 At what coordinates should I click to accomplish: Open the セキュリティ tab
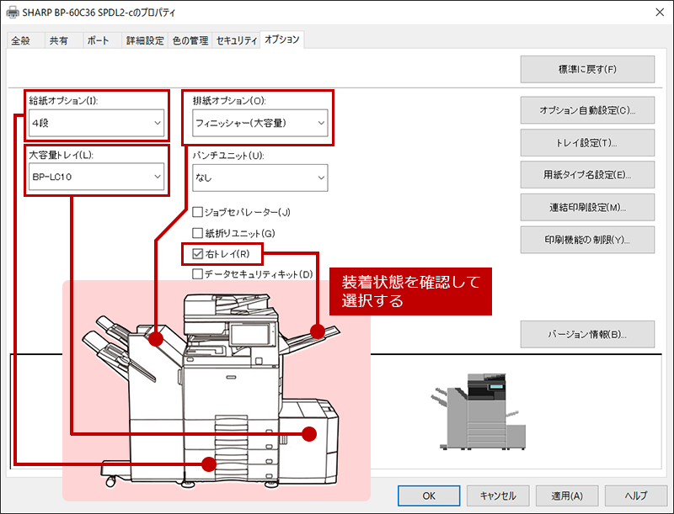click(236, 40)
